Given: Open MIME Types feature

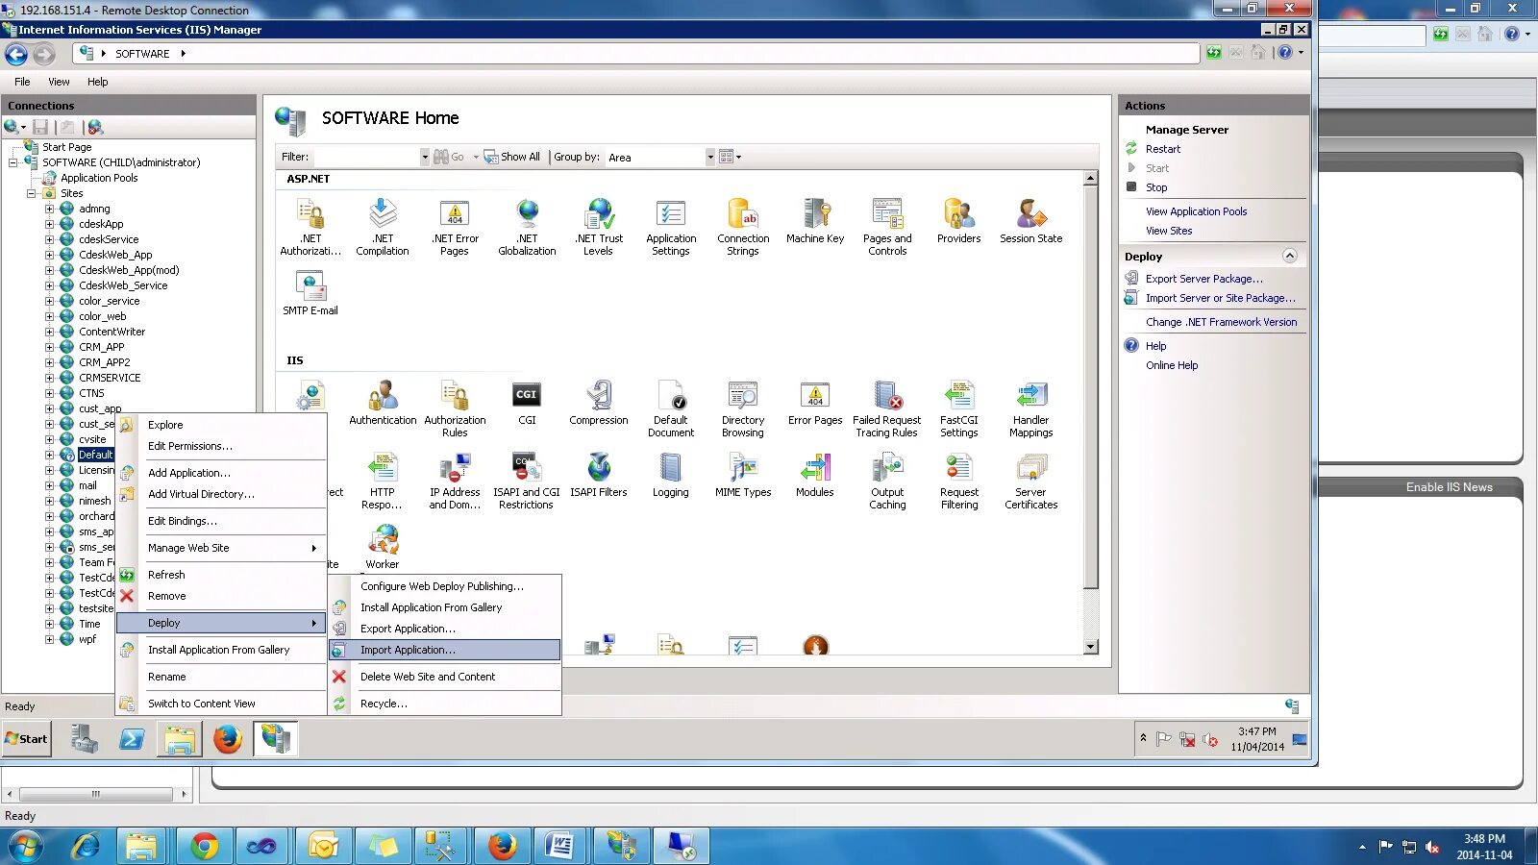Looking at the screenshot, I should click(x=743, y=475).
